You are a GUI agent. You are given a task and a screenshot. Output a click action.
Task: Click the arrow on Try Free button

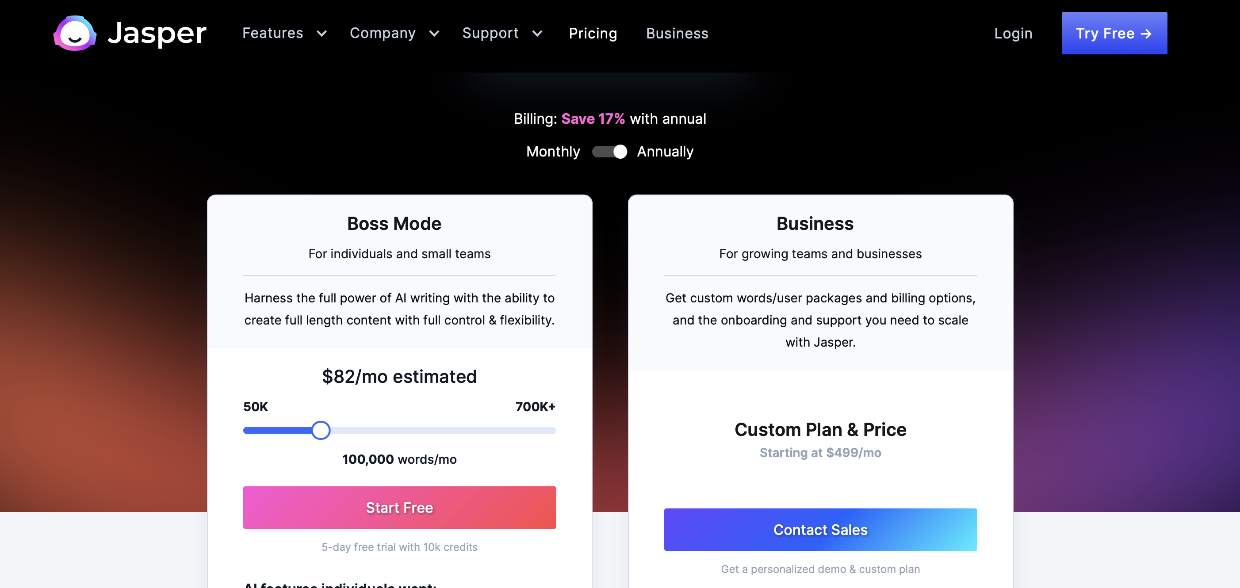pos(1146,34)
